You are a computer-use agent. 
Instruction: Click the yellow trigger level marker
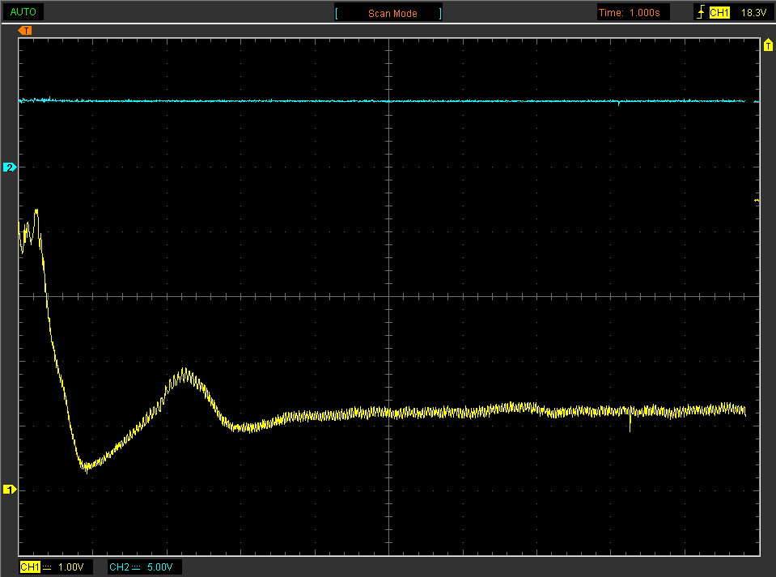[768, 45]
